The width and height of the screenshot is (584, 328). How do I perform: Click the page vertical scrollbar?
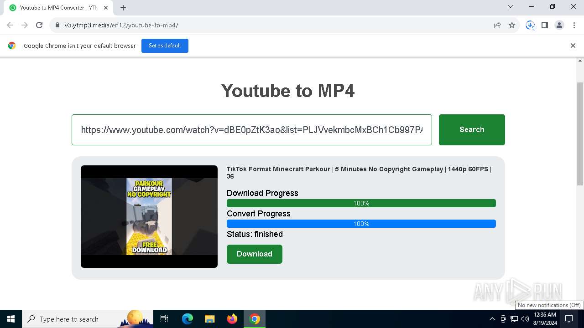coord(580,133)
